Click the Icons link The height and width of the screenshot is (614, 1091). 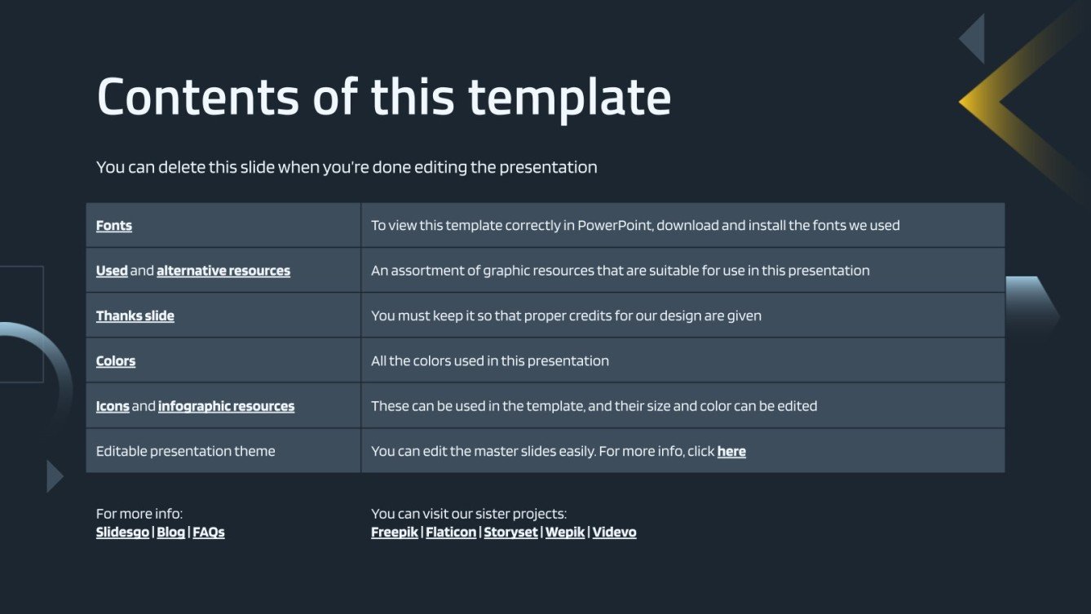[x=113, y=406]
